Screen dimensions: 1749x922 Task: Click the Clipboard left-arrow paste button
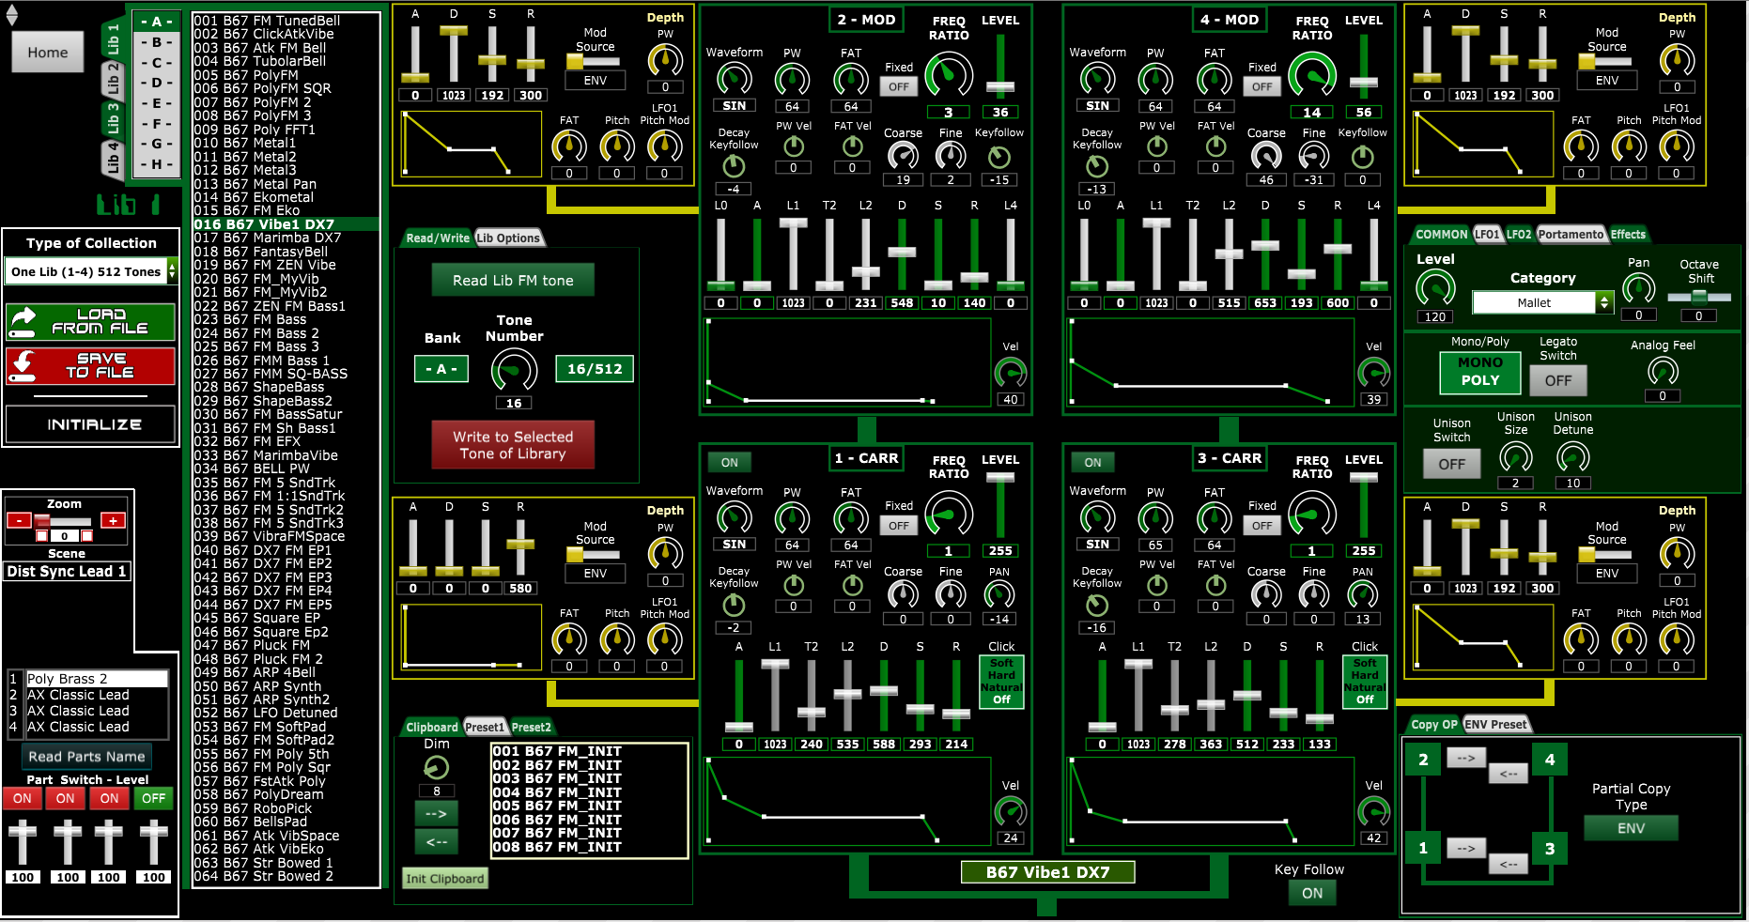coord(436,841)
